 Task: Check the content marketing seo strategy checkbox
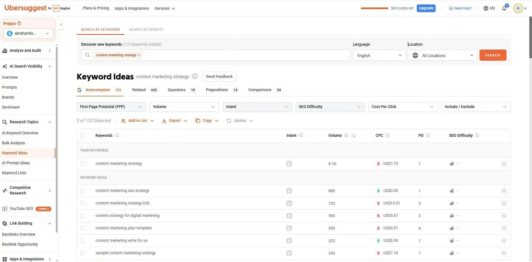coord(83,191)
